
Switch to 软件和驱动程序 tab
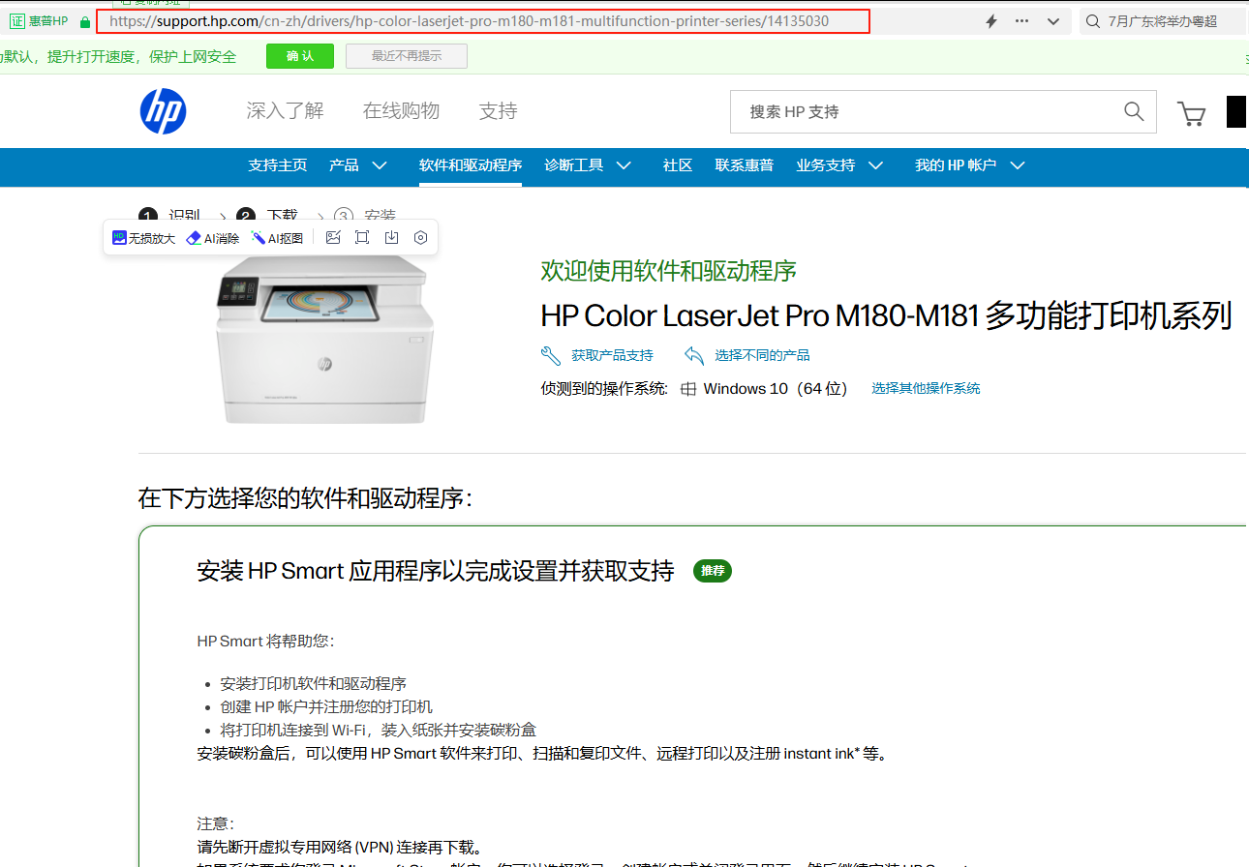tap(471, 165)
